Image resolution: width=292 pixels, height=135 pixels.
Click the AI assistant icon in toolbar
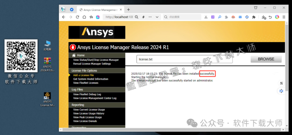pyautogui.click(x=98, y=17)
